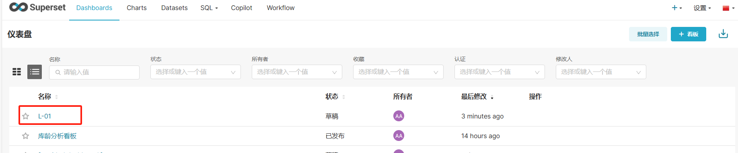
Task: Switch to list view
Action: tap(35, 72)
